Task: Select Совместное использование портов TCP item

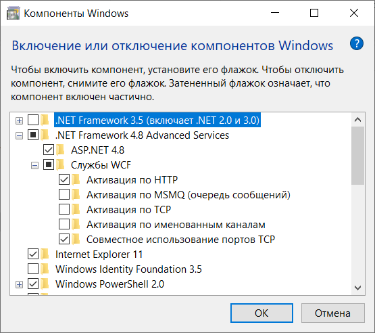Action: (x=180, y=240)
